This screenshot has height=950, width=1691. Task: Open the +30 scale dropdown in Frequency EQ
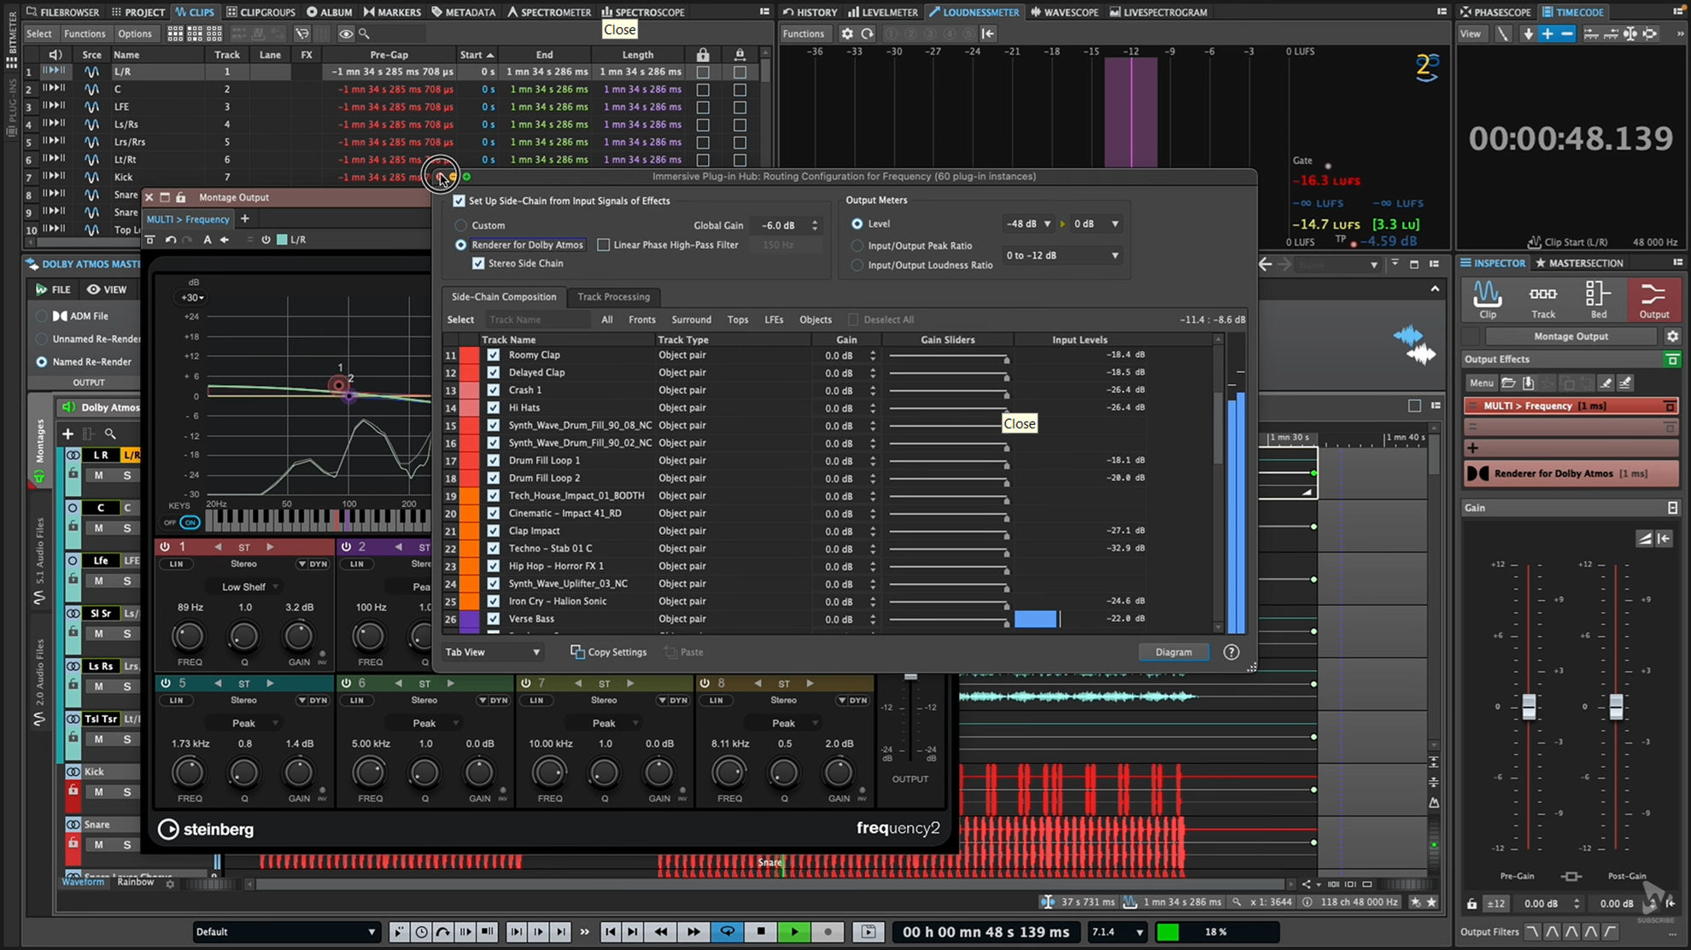(x=192, y=298)
